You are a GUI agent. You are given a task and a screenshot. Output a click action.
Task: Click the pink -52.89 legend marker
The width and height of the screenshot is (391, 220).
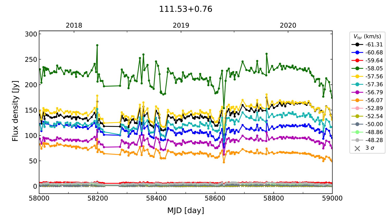(357, 108)
